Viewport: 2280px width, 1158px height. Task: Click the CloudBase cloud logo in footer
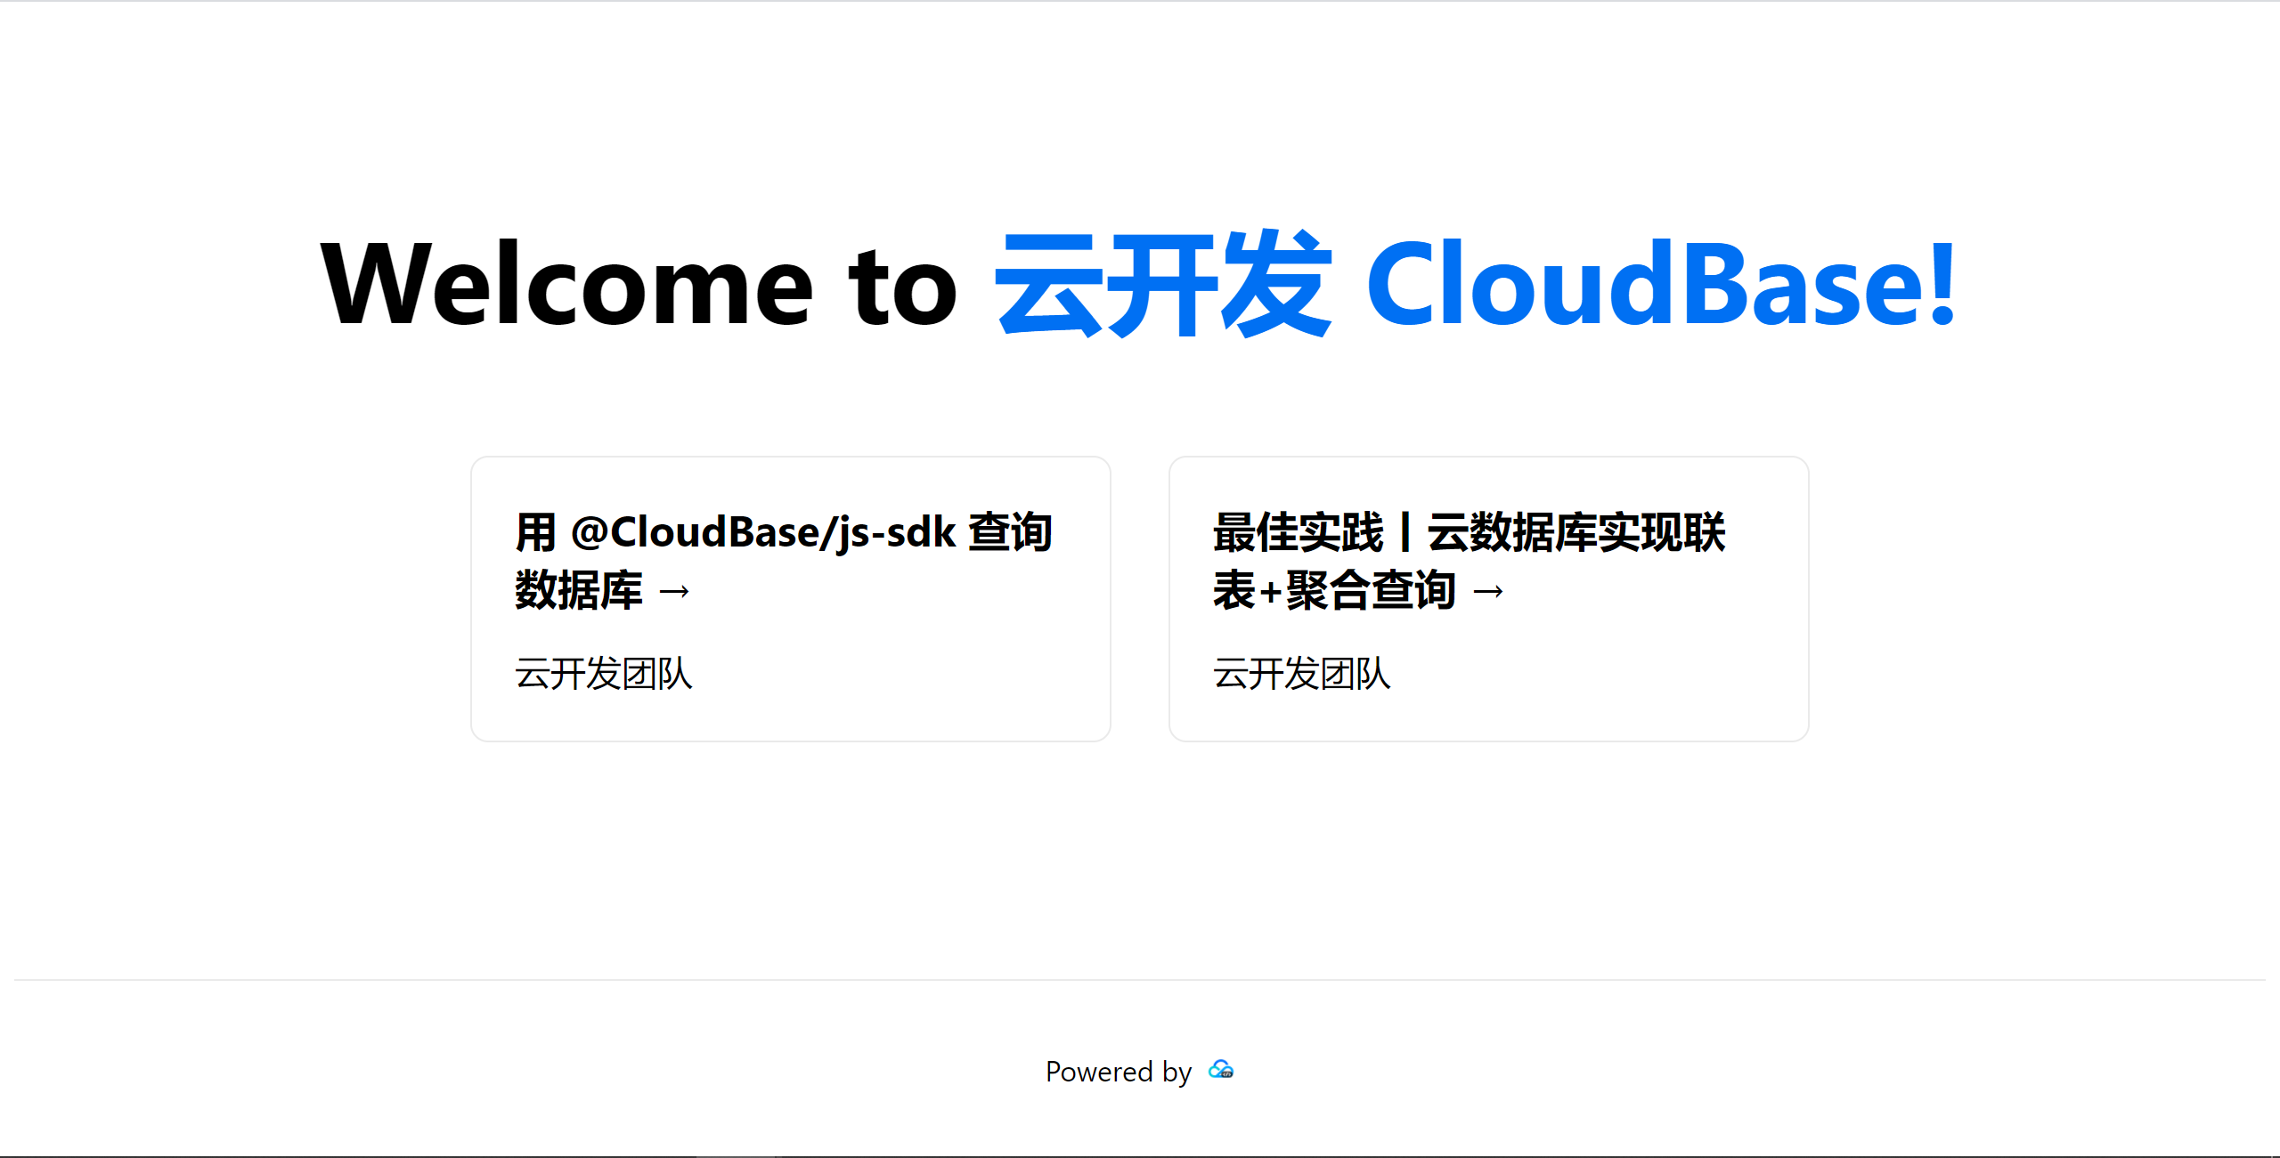(x=1221, y=1070)
